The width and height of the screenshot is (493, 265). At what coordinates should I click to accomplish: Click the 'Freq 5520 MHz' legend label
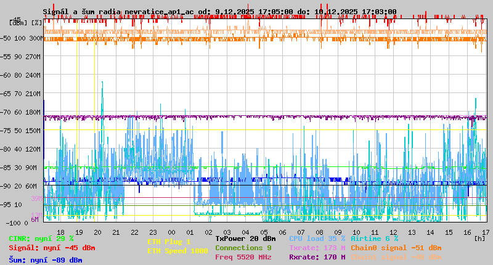243,257
